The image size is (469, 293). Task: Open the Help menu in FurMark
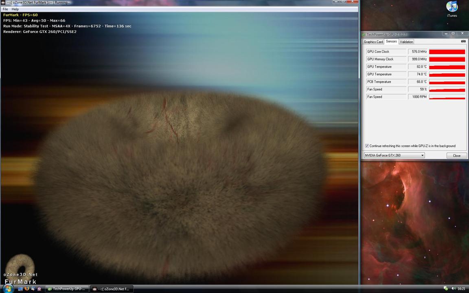coord(15,9)
